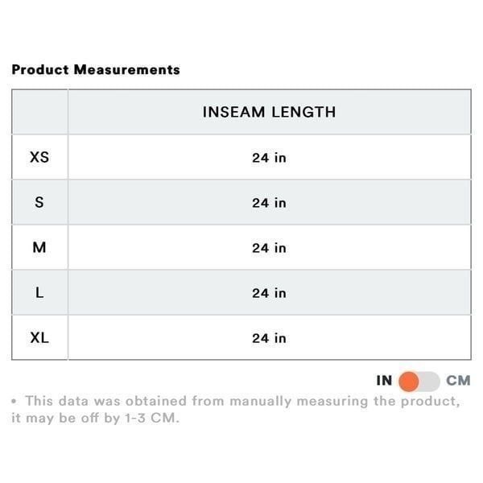Click the empty header cell above sizes
This screenshot has height=483, width=483.
tap(39, 112)
